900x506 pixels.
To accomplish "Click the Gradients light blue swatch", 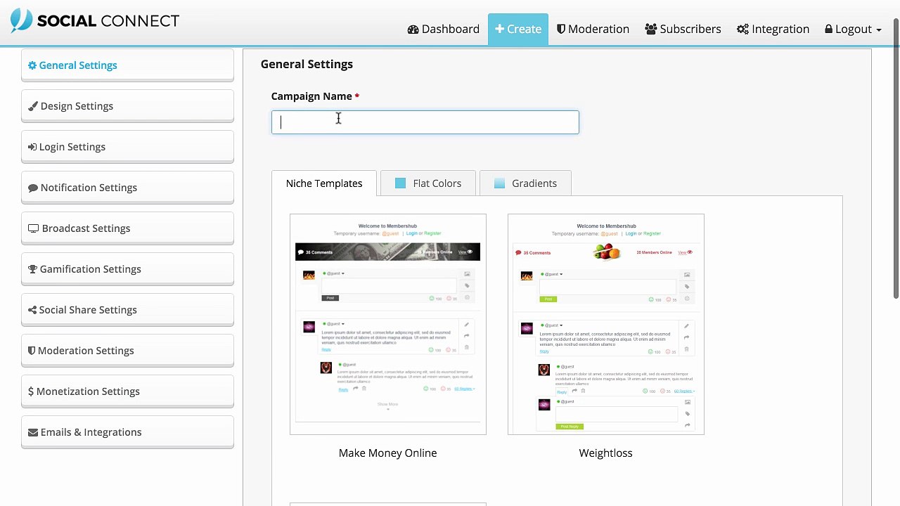I will pos(499,183).
